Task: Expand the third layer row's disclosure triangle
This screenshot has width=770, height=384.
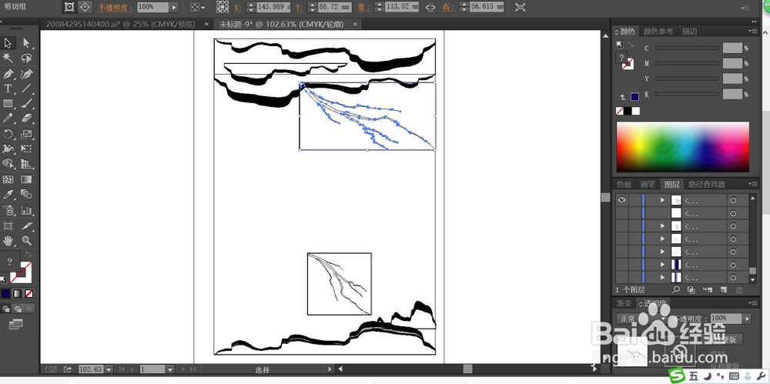Action: tap(662, 226)
